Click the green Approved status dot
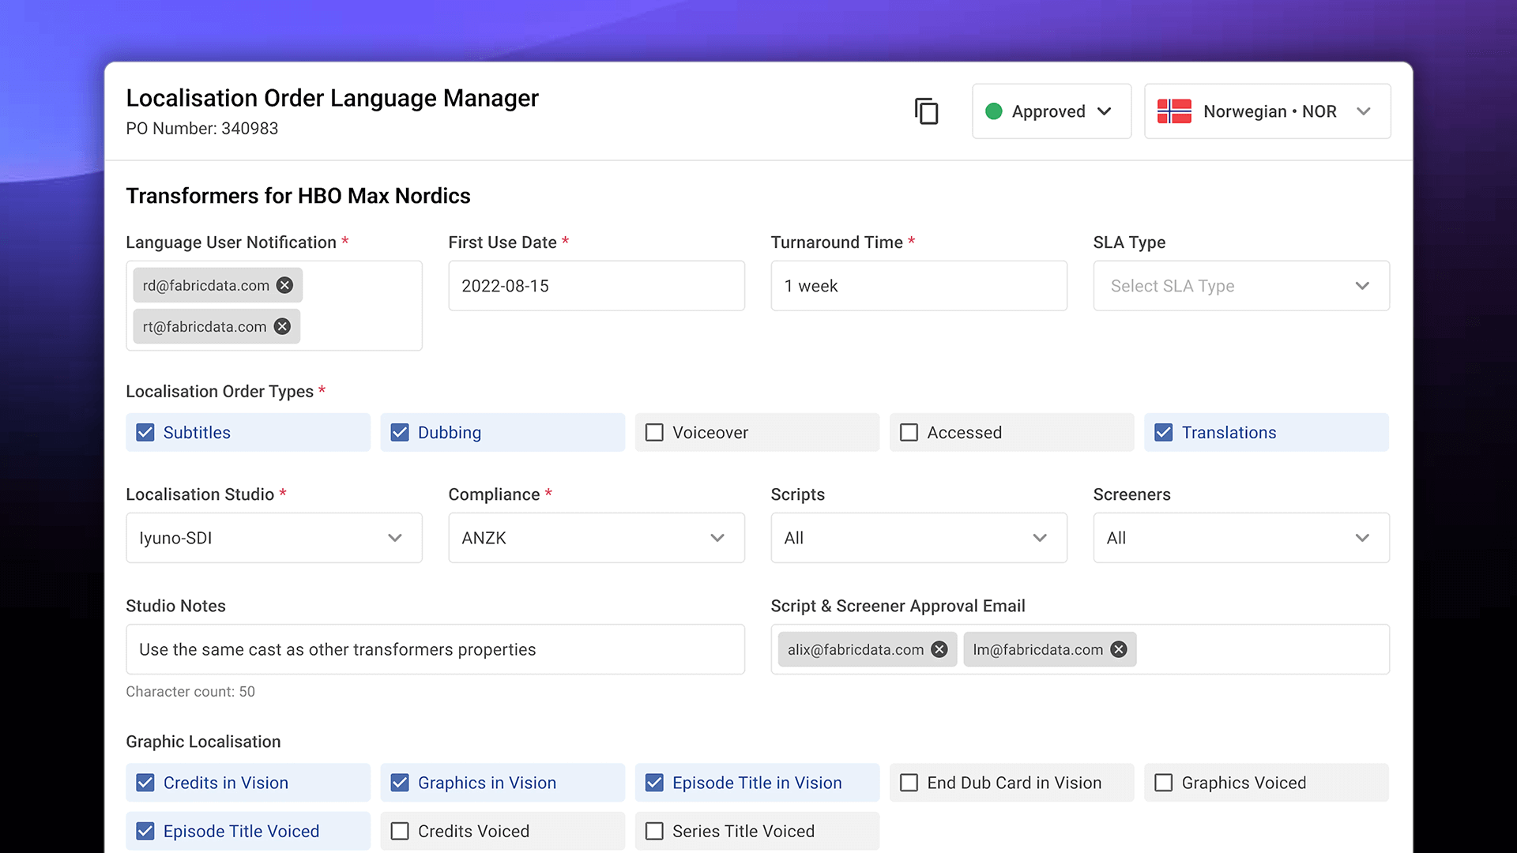 (994, 111)
